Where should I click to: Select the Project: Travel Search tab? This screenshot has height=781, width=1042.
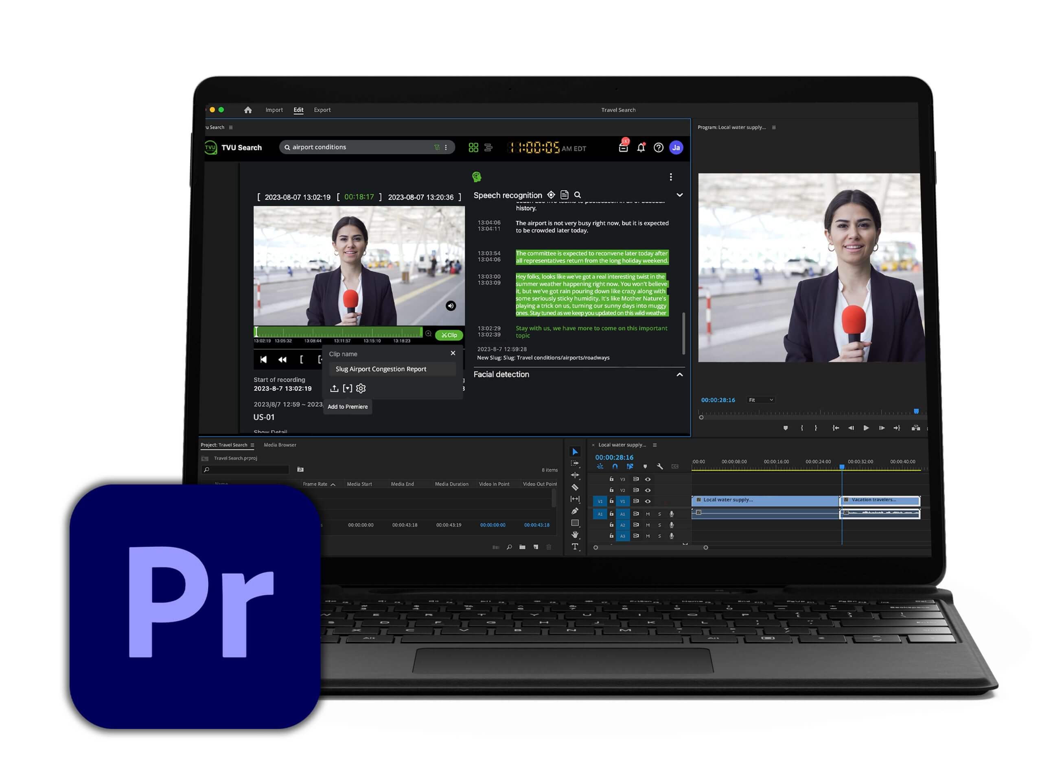pyautogui.click(x=224, y=445)
